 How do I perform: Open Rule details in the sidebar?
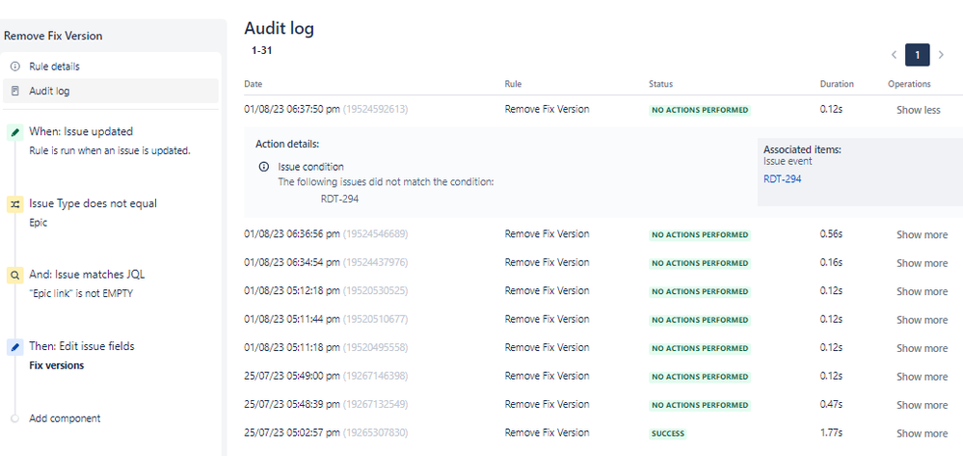111,67
